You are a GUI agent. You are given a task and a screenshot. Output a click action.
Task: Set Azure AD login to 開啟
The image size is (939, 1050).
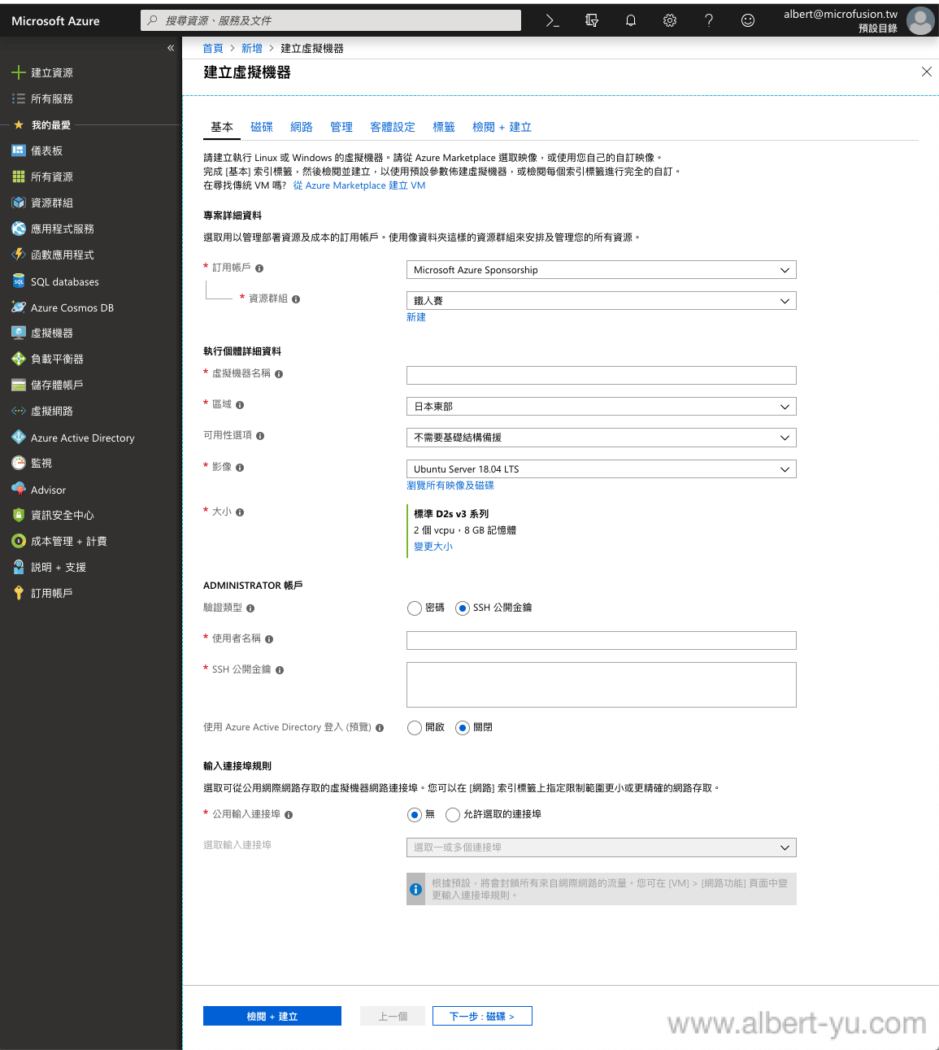point(415,728)
